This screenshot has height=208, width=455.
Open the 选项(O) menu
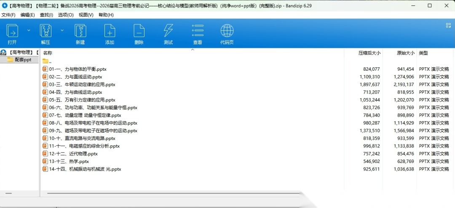[x=66, y=15]
